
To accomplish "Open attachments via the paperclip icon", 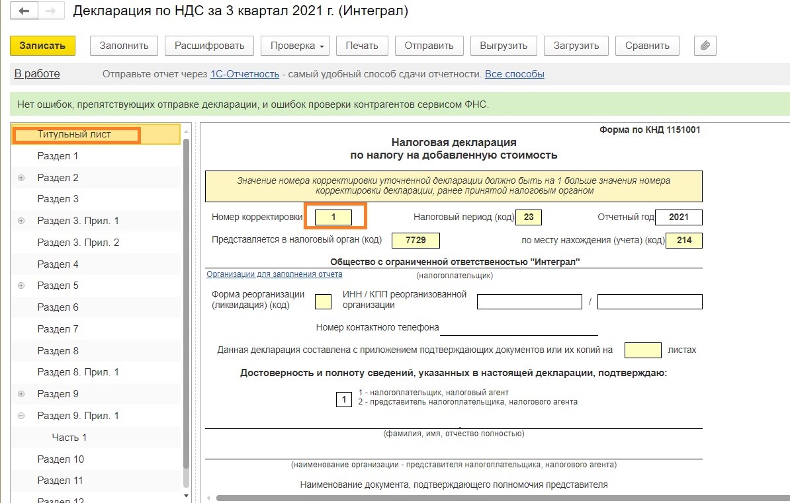I will (x=705, y=46).
